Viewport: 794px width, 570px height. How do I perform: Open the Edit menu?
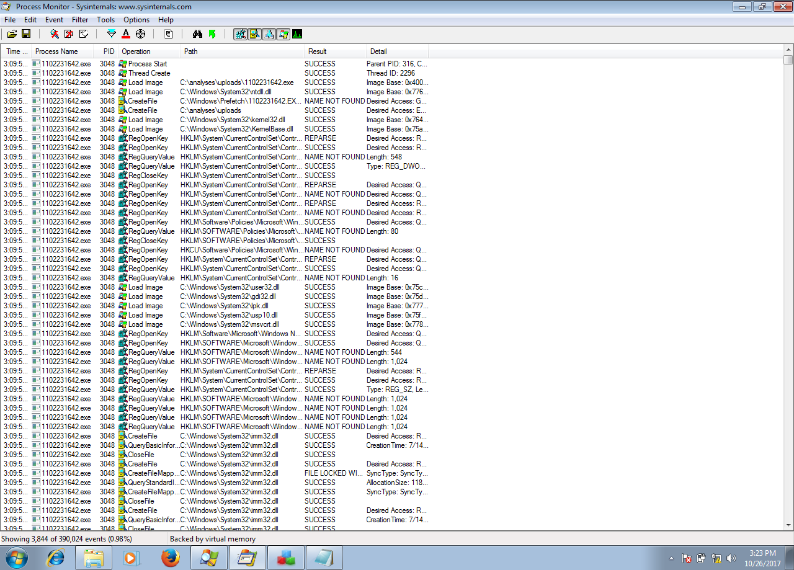click(x=30, y=20)
